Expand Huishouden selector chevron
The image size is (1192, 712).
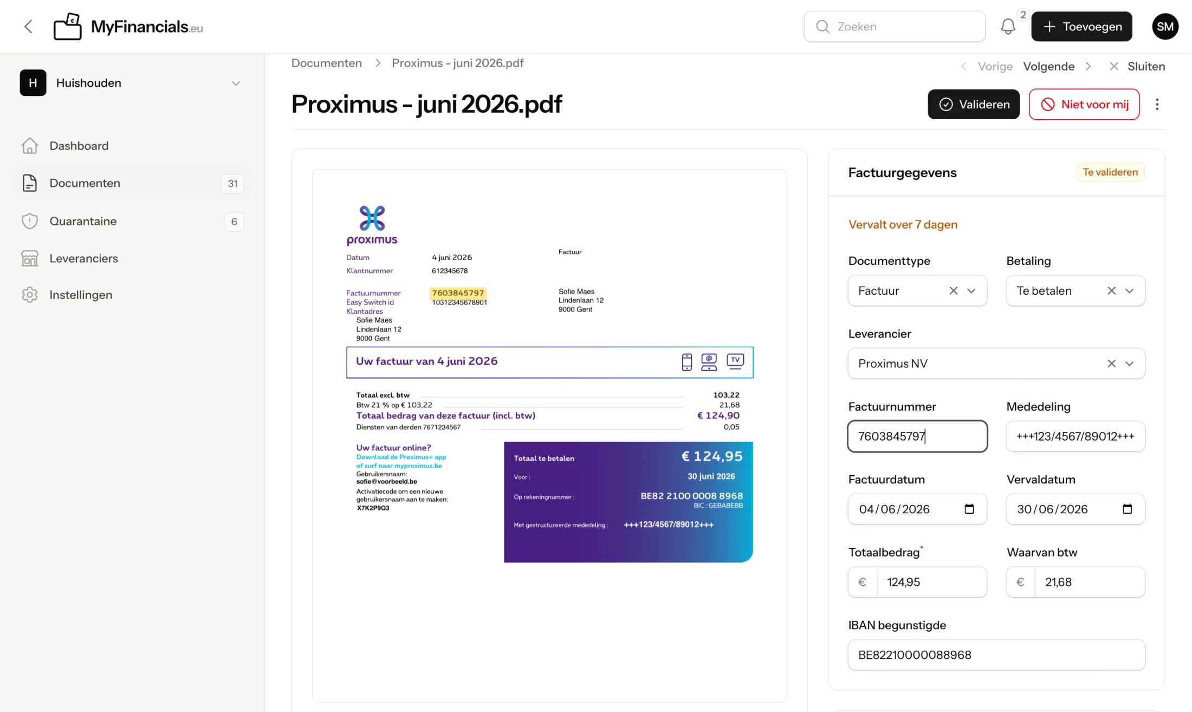point(236,83)
